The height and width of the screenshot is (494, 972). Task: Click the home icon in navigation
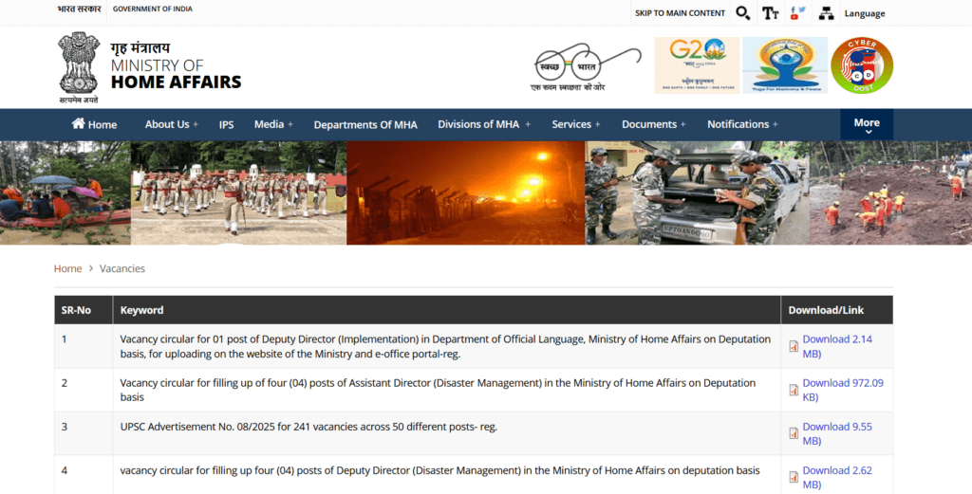(78, 123)
